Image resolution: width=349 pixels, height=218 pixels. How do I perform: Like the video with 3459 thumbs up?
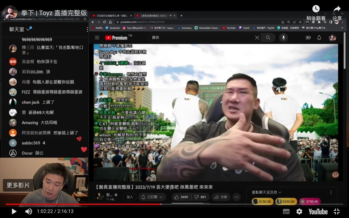181,197
